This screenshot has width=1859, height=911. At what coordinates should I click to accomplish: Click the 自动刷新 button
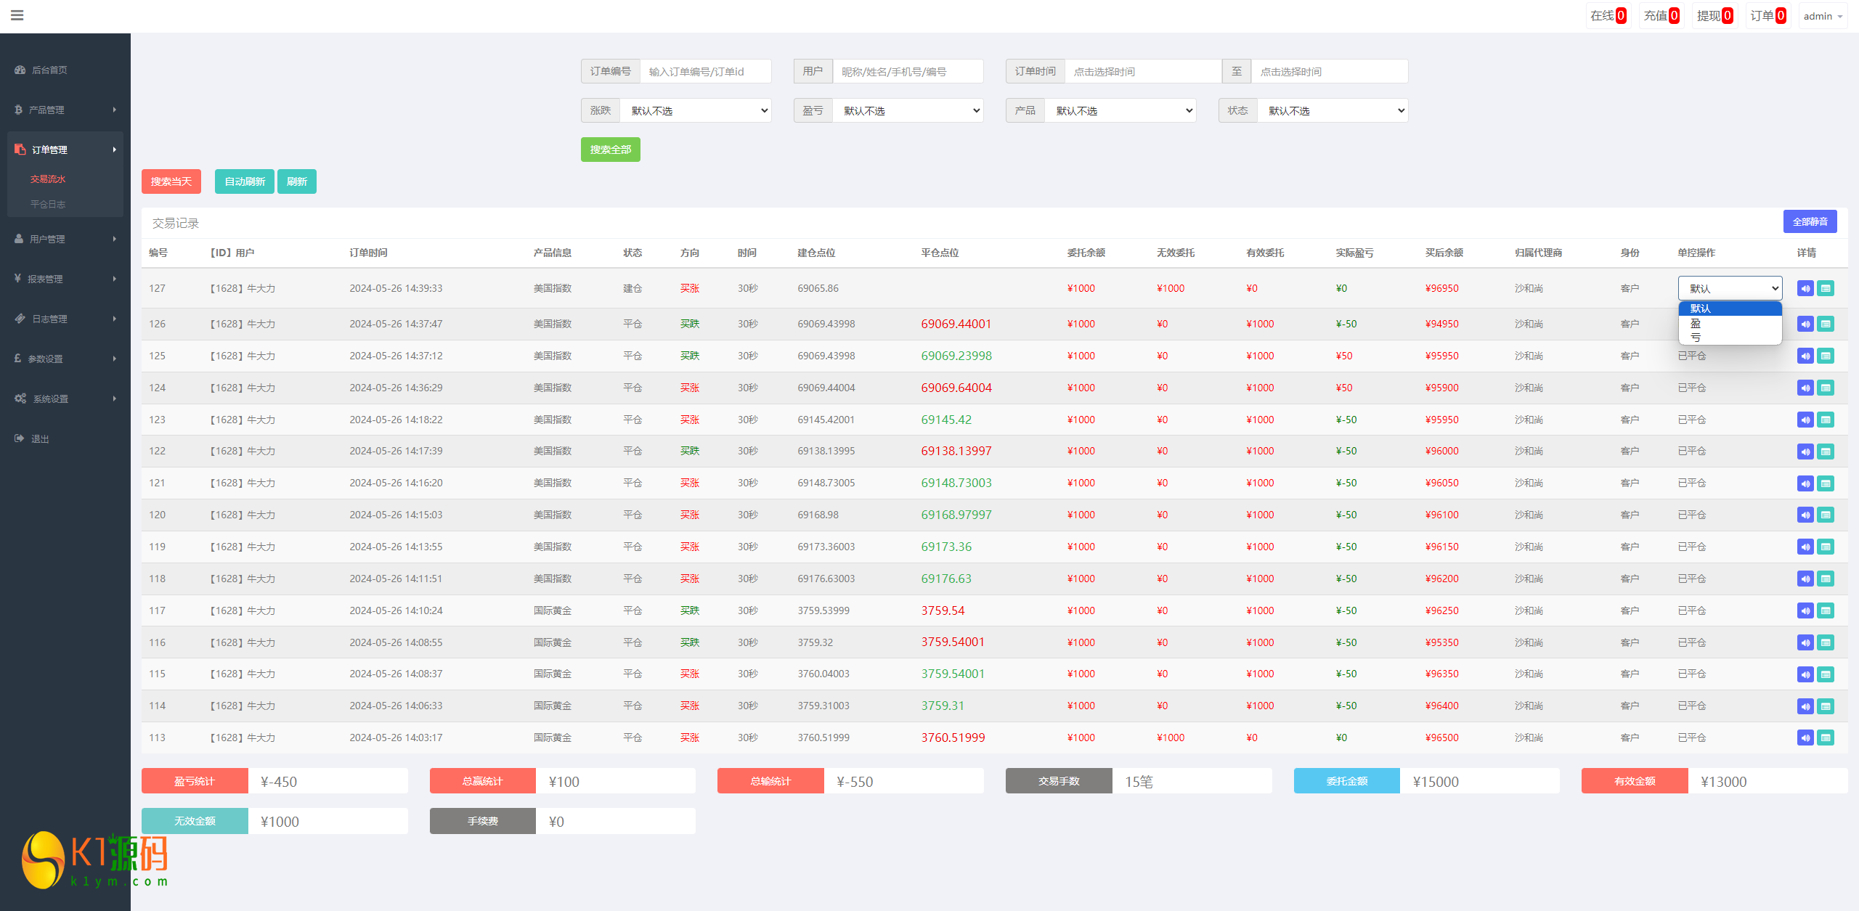point(245,181)
